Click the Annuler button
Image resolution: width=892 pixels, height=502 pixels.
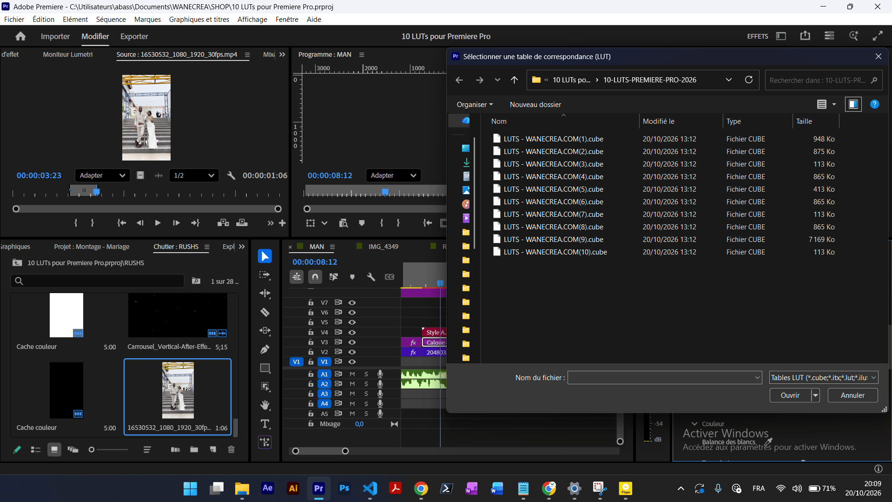852,395
